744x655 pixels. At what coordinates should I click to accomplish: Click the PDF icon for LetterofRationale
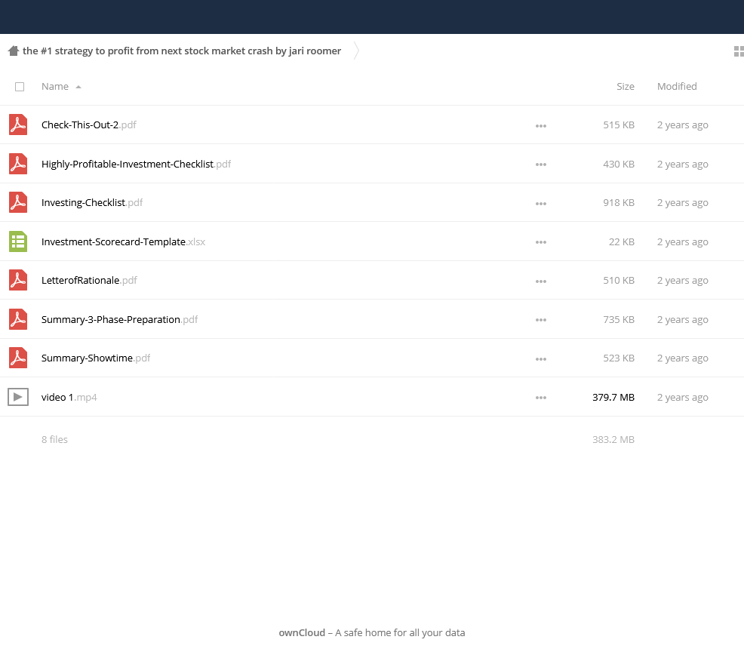pos(18,280)
